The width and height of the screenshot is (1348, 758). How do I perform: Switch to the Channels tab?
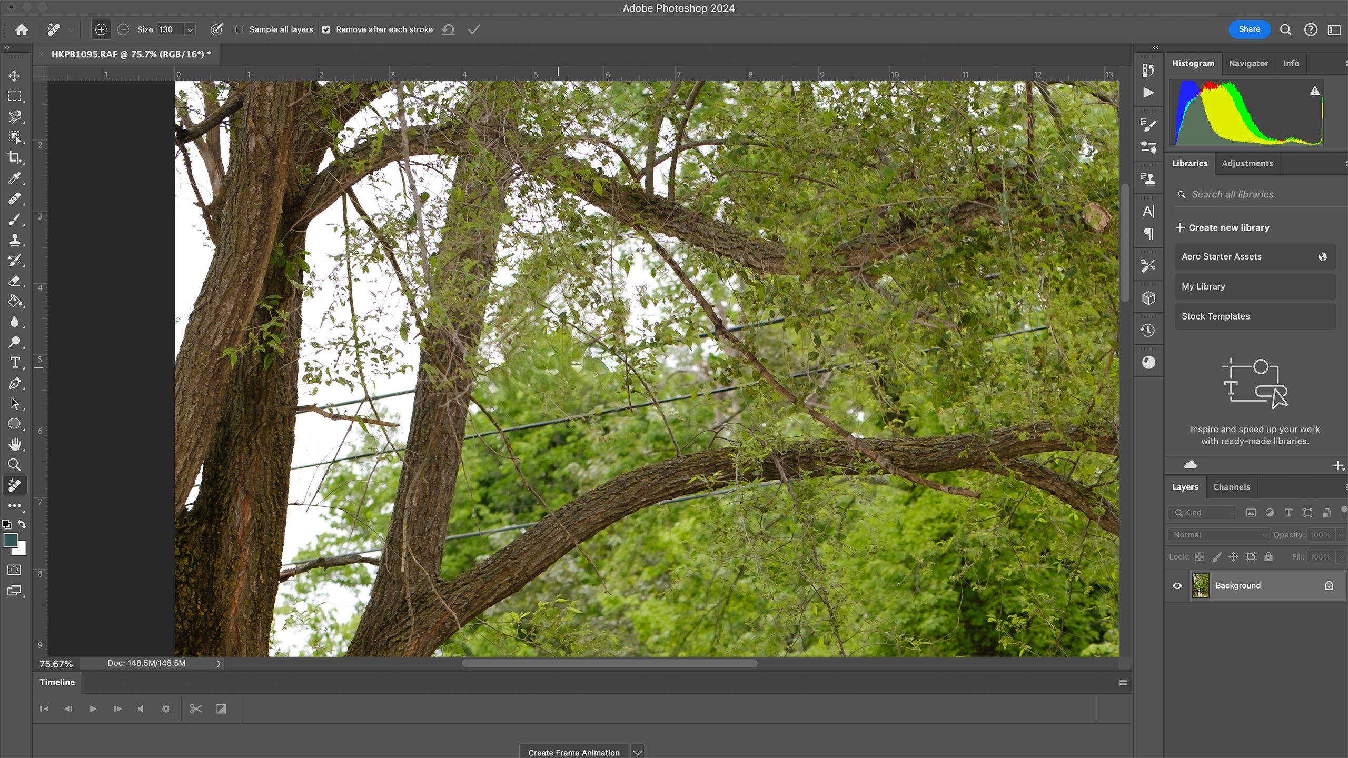click(x=1231, y=486)
